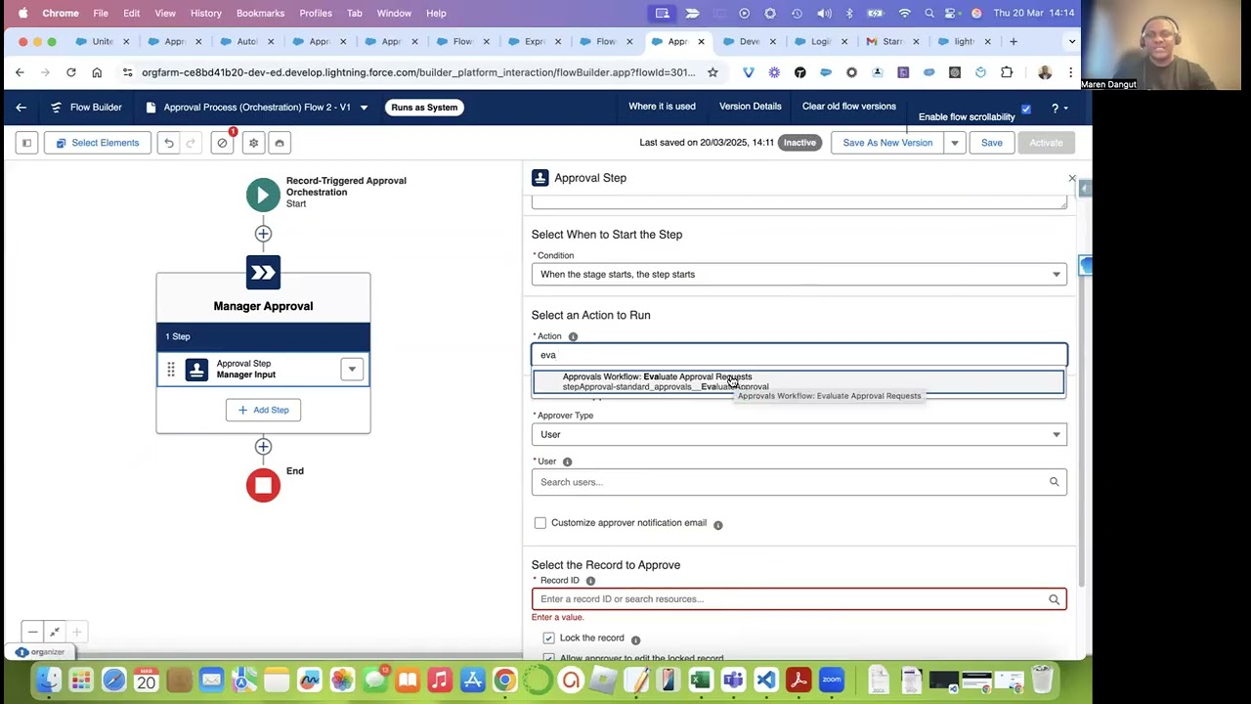
Task: Click the fit-to-view canvas icon
Action: tap(55, 632)
